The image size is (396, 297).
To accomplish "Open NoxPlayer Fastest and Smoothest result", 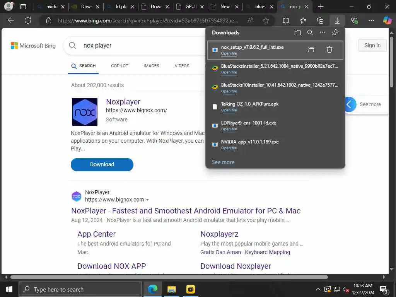I will [186, 211].
